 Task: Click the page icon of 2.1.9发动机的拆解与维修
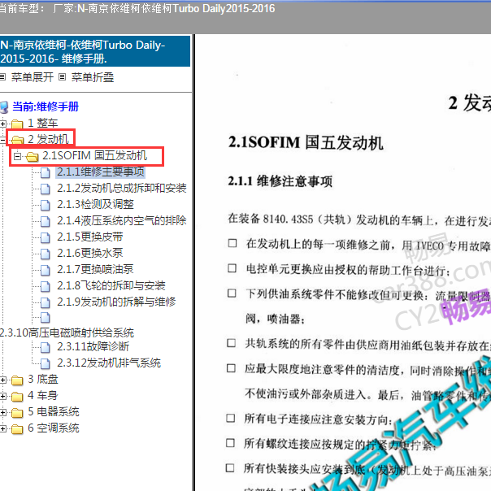pyautogui.click(x=45, y=302)
